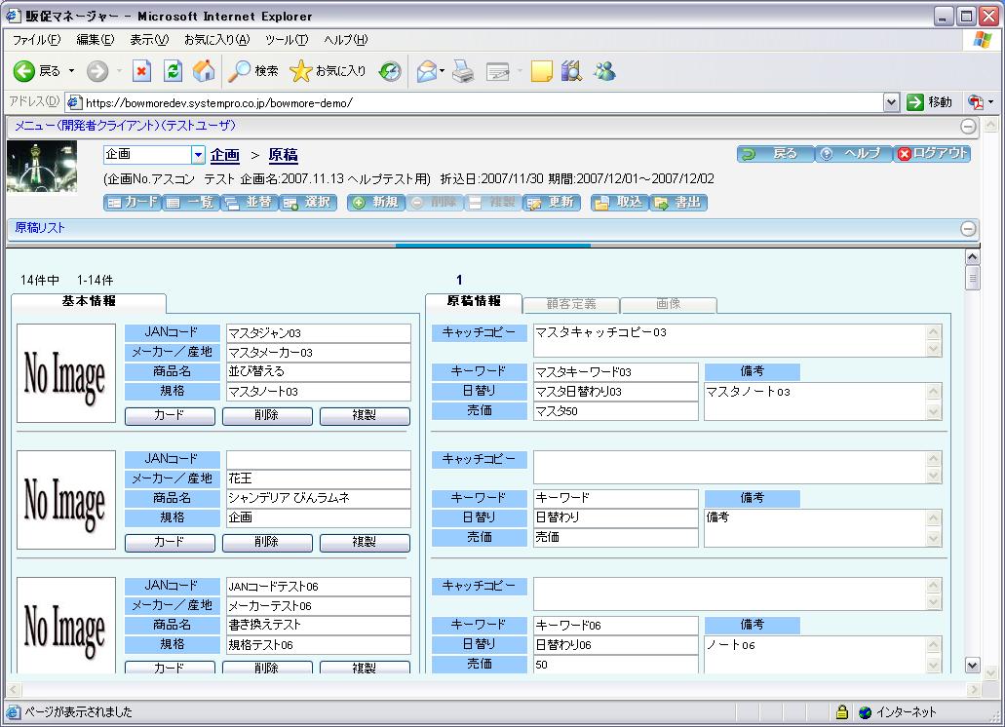Expand the address bar dropdown
The height and width of the screenshot is (727, 1005).
click(891, 102)
